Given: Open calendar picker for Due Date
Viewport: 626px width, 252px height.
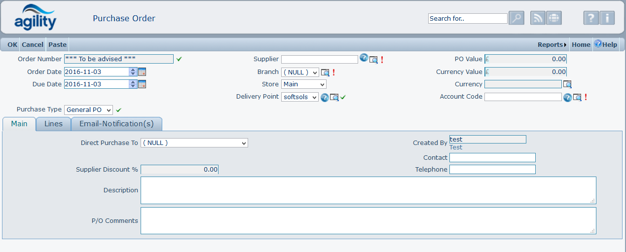Looking at the screenshot, I should click(142, 84).
